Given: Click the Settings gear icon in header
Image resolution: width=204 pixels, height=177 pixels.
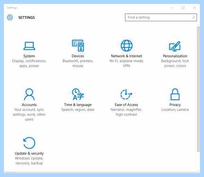Looking at the screenshot, I should (10, 17).
